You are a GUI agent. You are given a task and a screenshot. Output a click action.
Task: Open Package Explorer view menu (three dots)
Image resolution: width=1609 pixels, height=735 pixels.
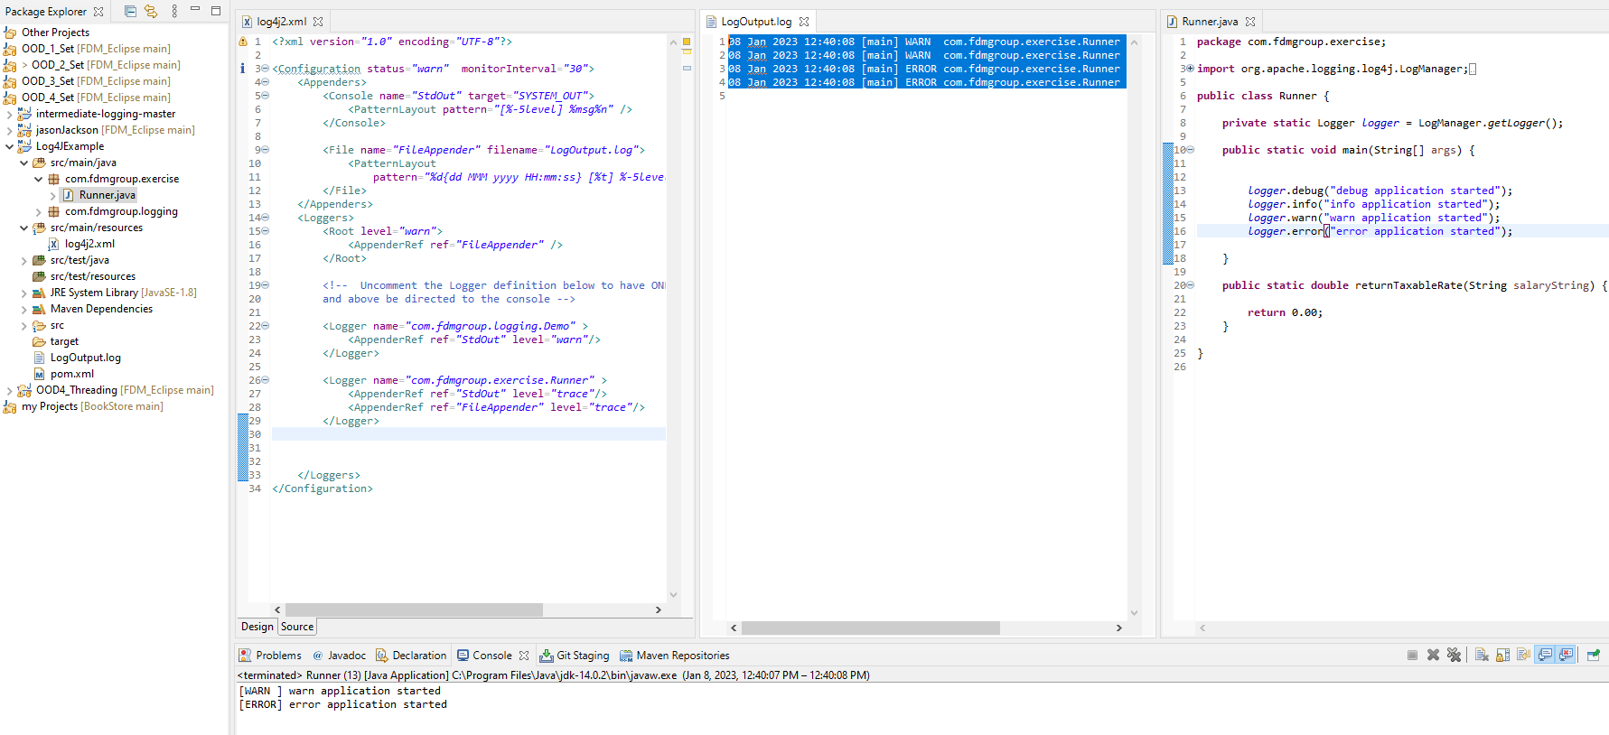pos(174,11)
